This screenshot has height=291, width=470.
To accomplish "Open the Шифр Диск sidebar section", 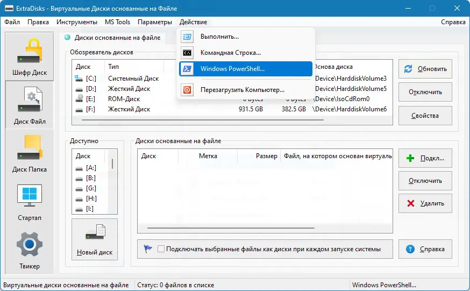I will 30,56.
